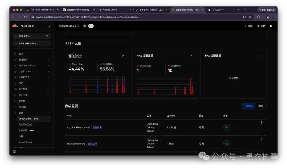The height and width of the screenshot is (168, 287).
Task: Click the score 100 badge
Action: tap(227, 144)
